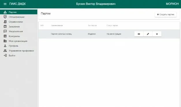Viewport: 181px width, 107px height.
Task: Click the Выйти logout icon
Action: [x=5, y=56]
